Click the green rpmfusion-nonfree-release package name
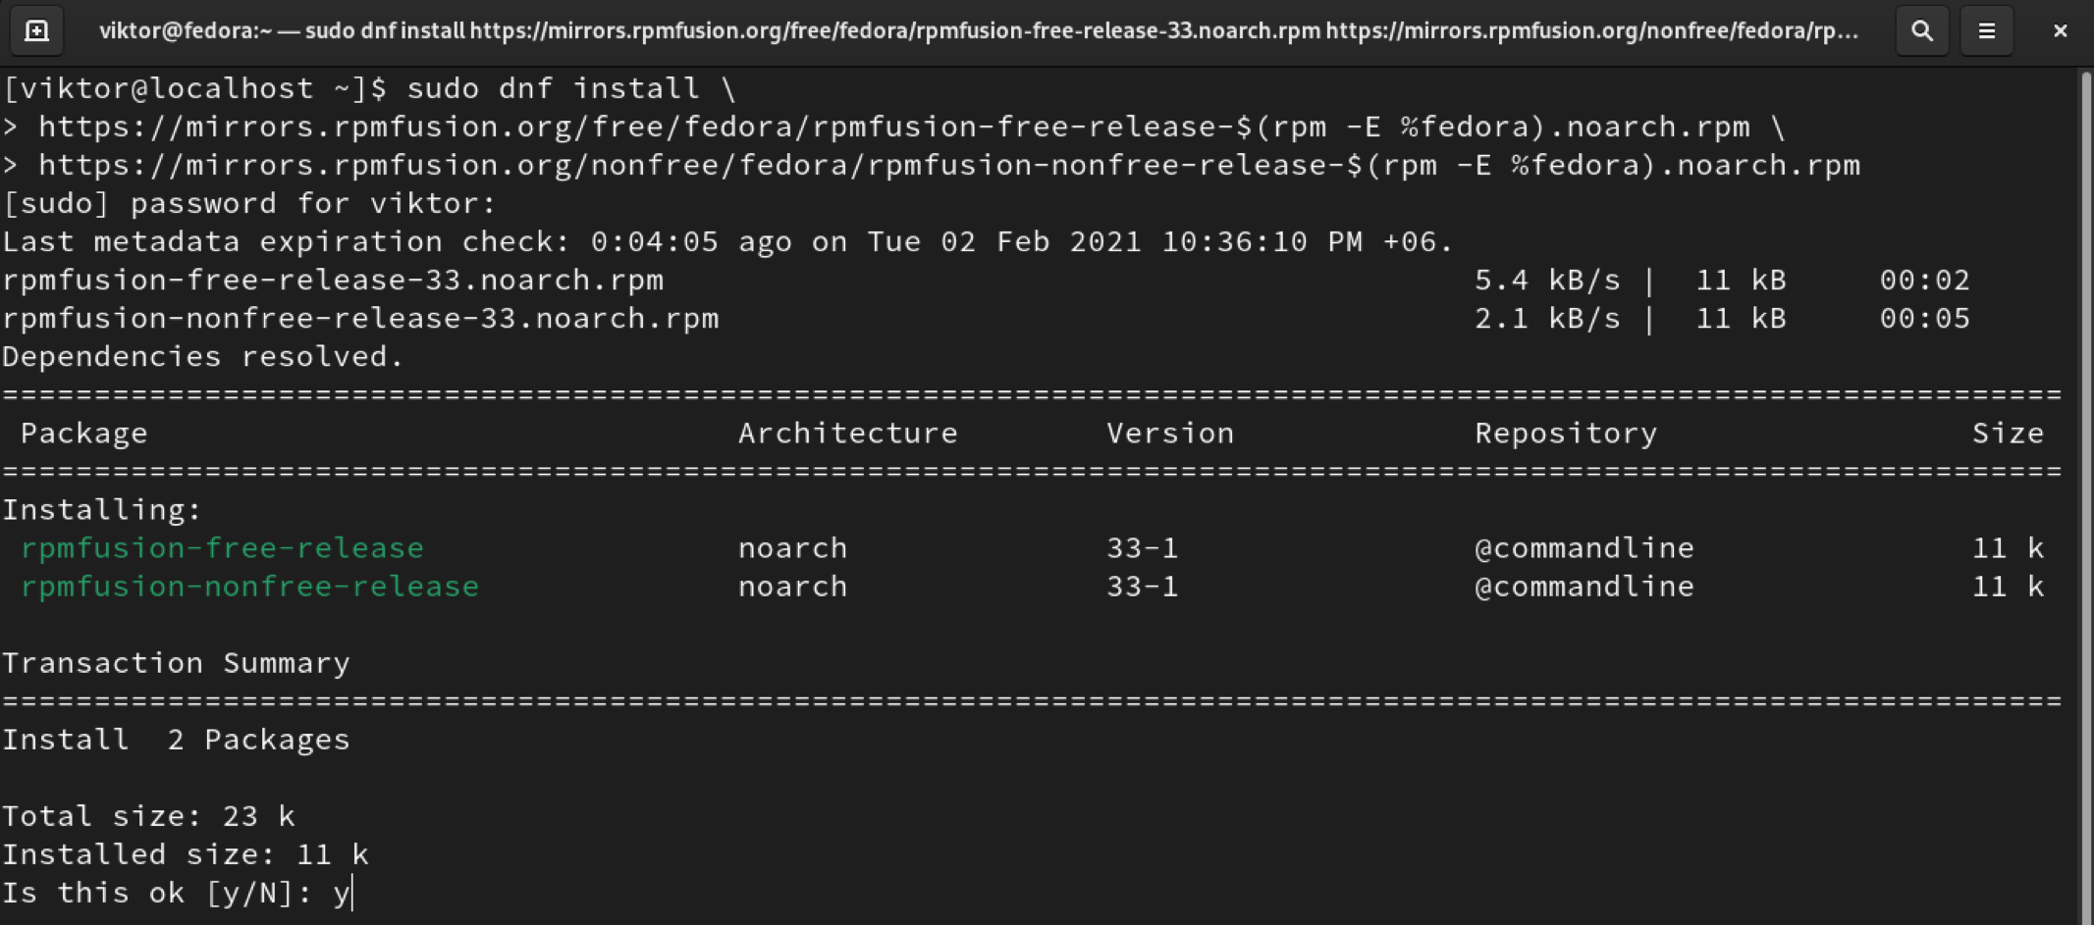 250,587
